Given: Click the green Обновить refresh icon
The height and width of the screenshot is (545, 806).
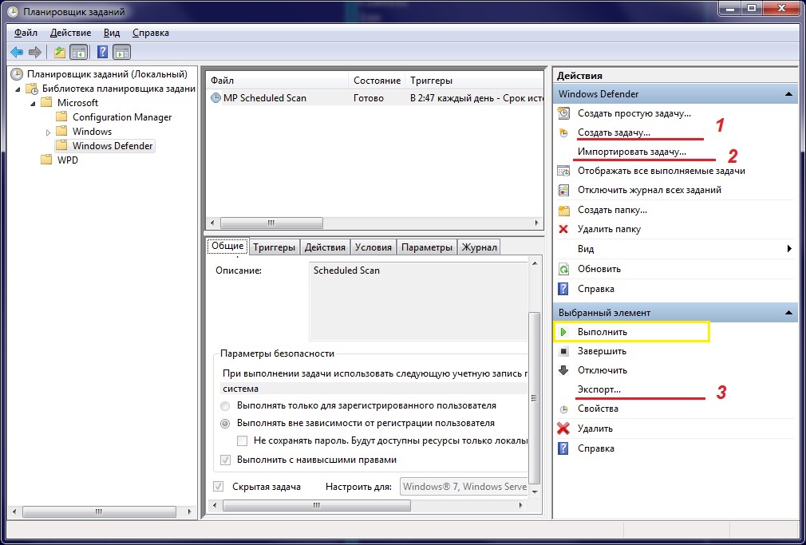Looking at the screenshot, I should 564,268.
